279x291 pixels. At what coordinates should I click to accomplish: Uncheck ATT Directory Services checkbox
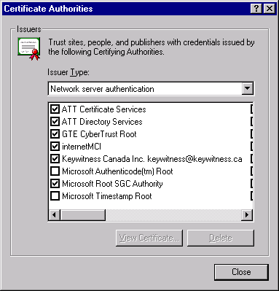(x=55, y=122)
